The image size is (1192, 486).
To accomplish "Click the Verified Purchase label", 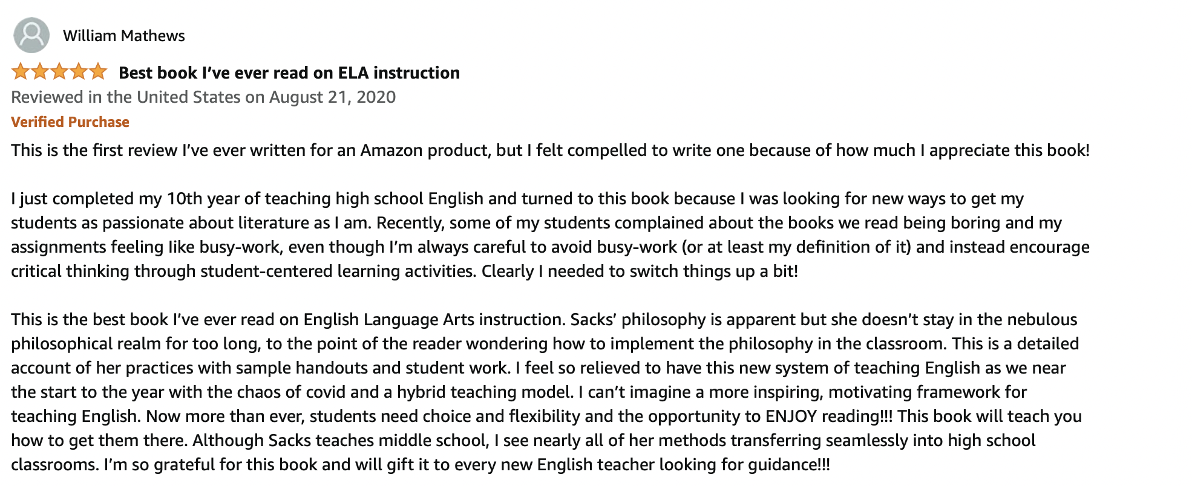I will click(x=70, y=122).
